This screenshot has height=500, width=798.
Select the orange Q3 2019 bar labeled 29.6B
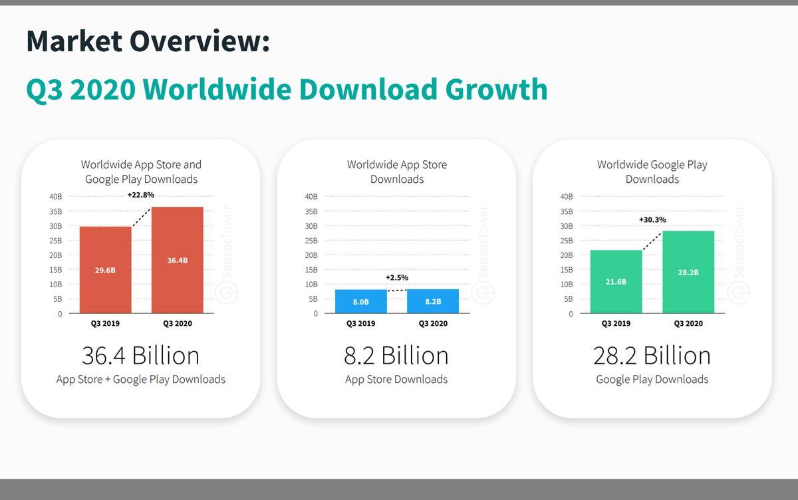[106, 269]
